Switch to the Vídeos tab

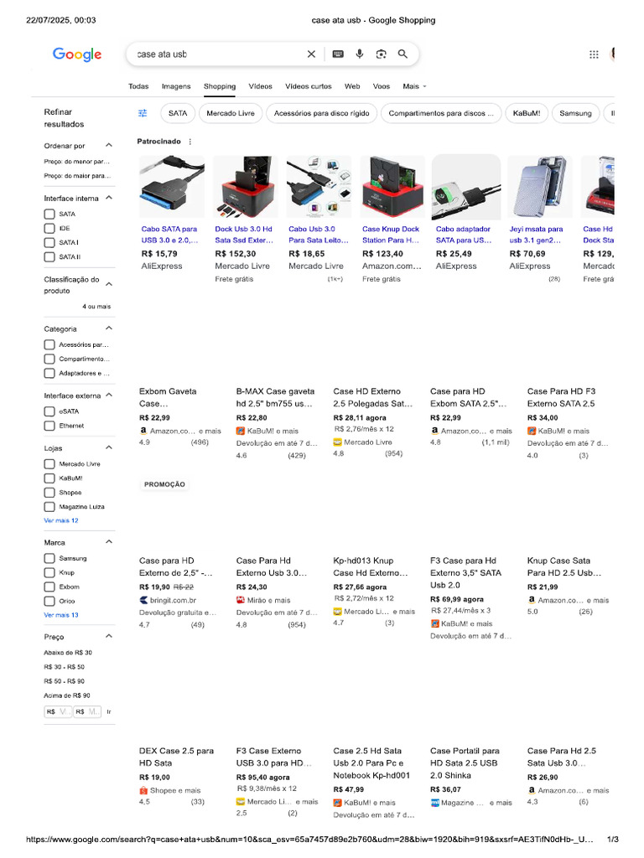pos(260,86)
